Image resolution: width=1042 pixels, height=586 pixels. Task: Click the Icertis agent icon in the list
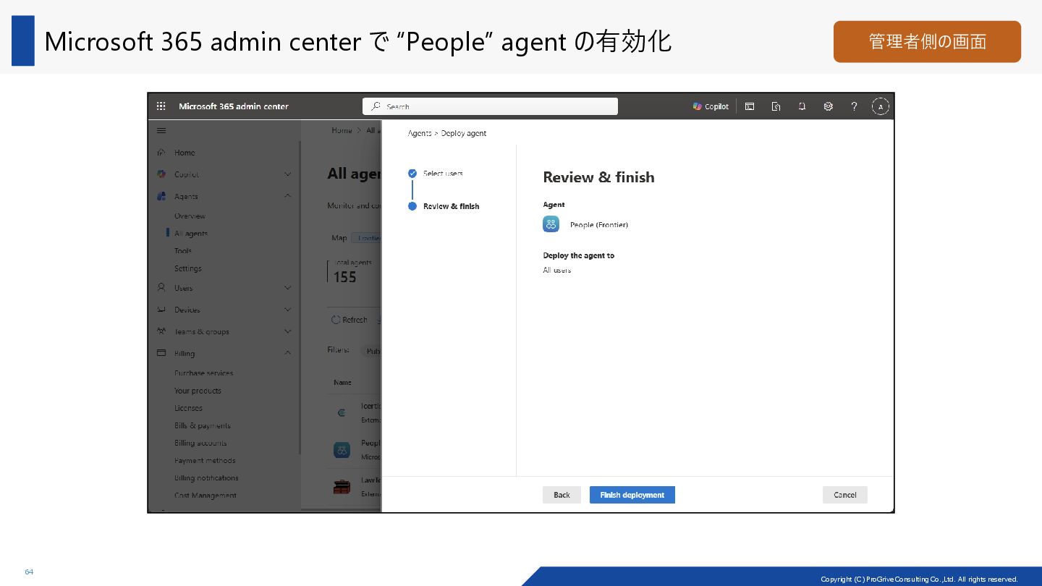[x=342, y=413]
